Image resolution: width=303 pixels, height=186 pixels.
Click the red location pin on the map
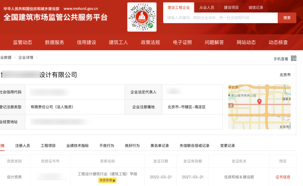pos(259,102)
